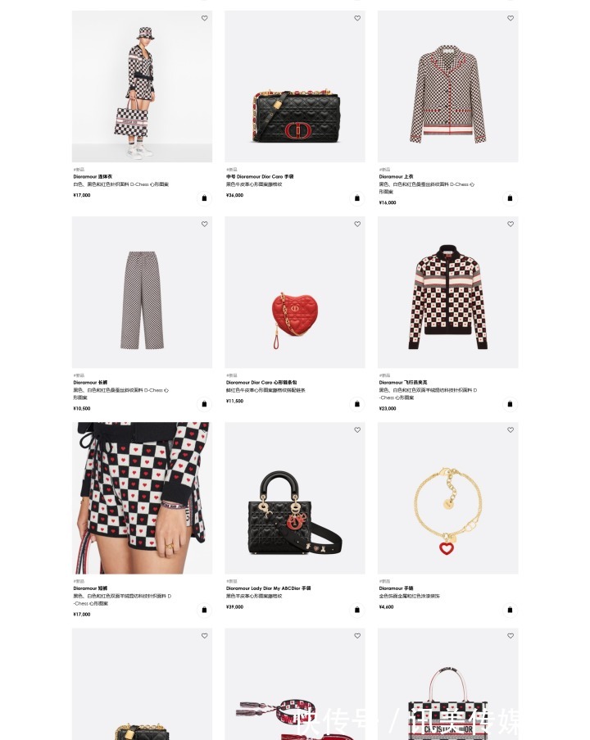The width and height of the screenshot is (590, 740).
Task: Add the ¥17,000 Dioramour jumpsuit to bag
Action: 204,198
